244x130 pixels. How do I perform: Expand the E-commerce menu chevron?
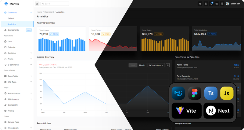31,65
